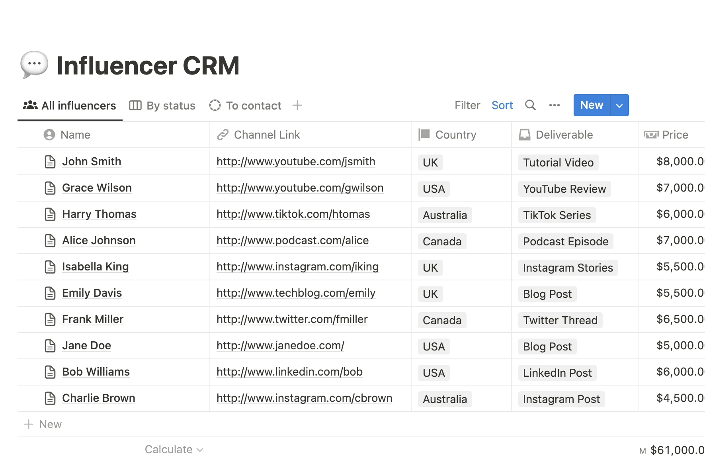The height and width of the screenshot is (460, 705).
Task: Click the speech bubble page emoji
Action: [34, 65]
